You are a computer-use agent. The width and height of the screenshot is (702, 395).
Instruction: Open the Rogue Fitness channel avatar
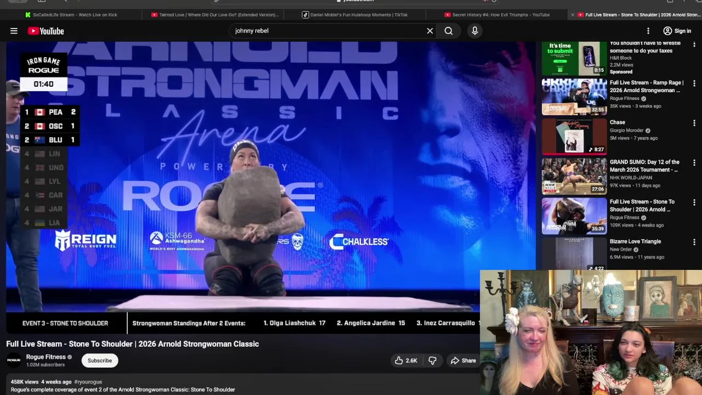14,360
